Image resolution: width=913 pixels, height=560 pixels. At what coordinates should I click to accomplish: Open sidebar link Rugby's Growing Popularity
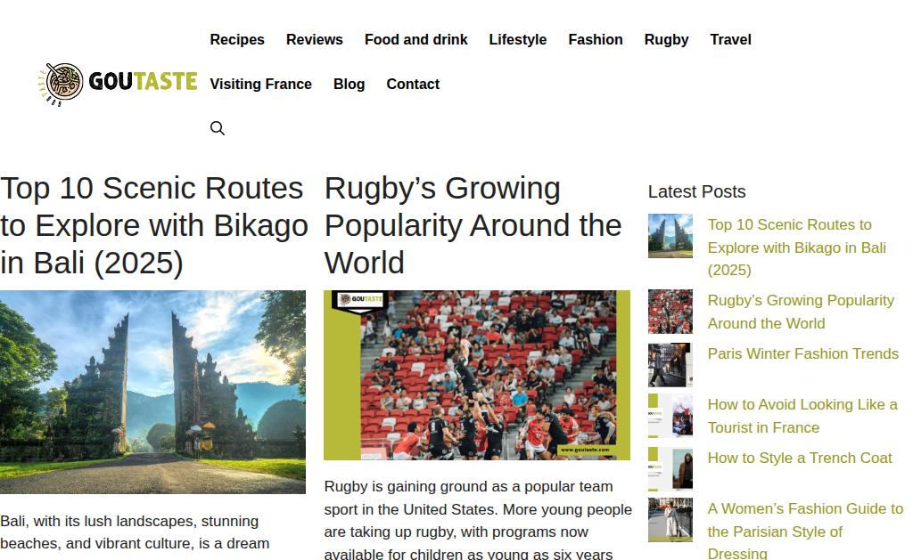click(801, 312)
